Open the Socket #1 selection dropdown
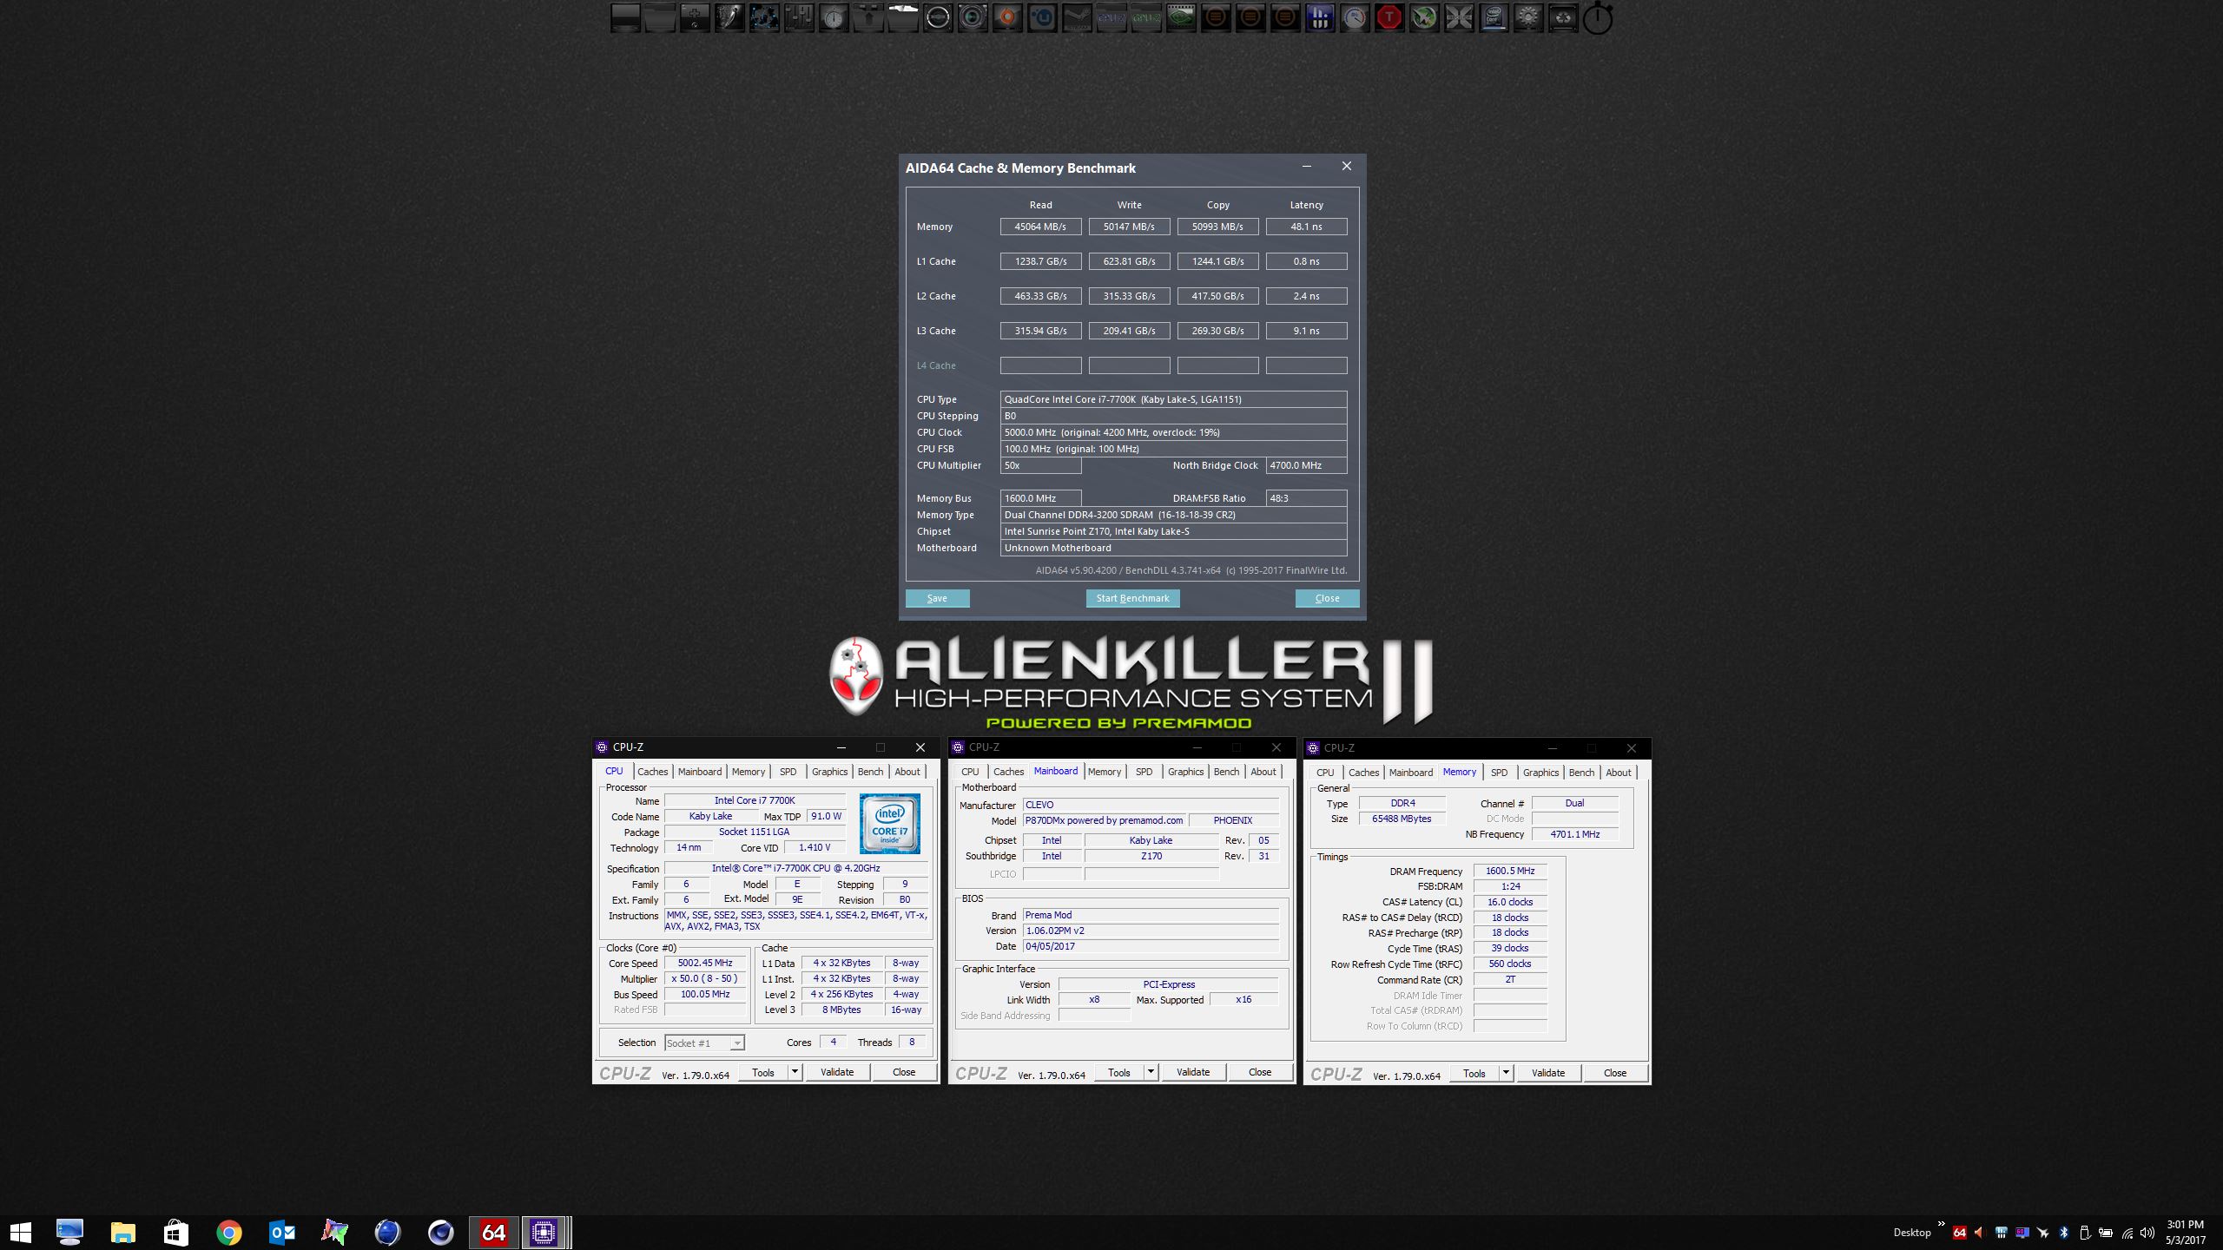The width and height of the screenshot is (2223, 1250). point(704,1043)
